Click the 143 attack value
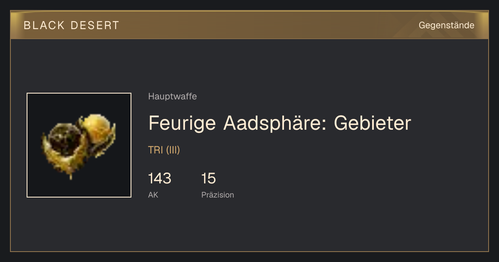499x262 pixels. coord(160,178)
